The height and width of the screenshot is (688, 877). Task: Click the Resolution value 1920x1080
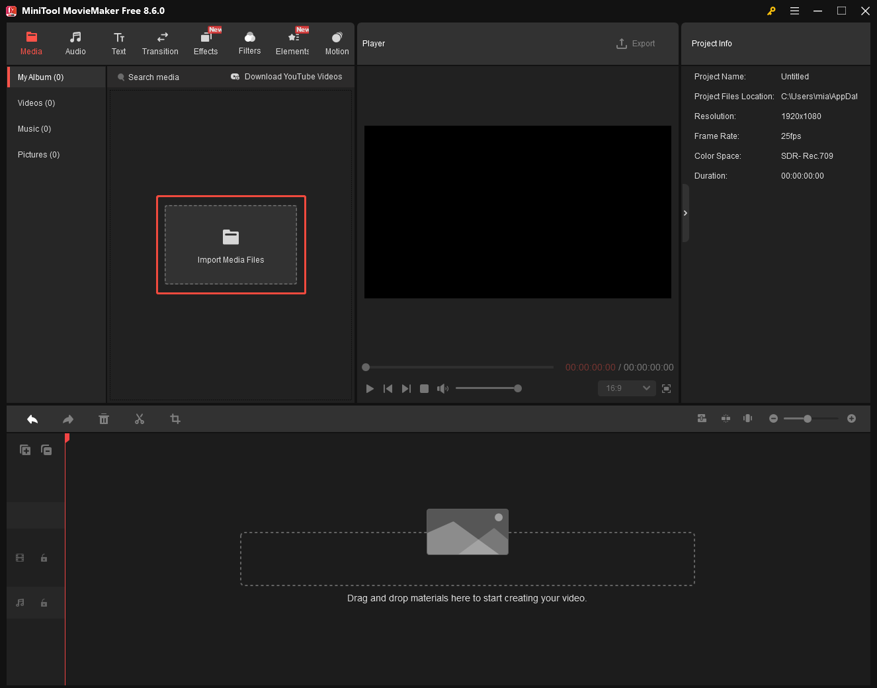coord(801,116)
